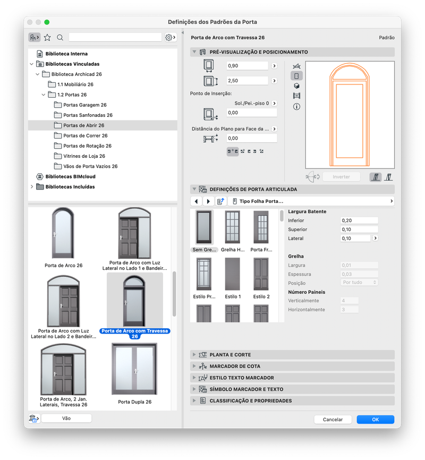The width and height of the screenshot is (425, 460).
Task: Collapse the Biblioteca Archicad 26 folder
Action: coord(38,74)
